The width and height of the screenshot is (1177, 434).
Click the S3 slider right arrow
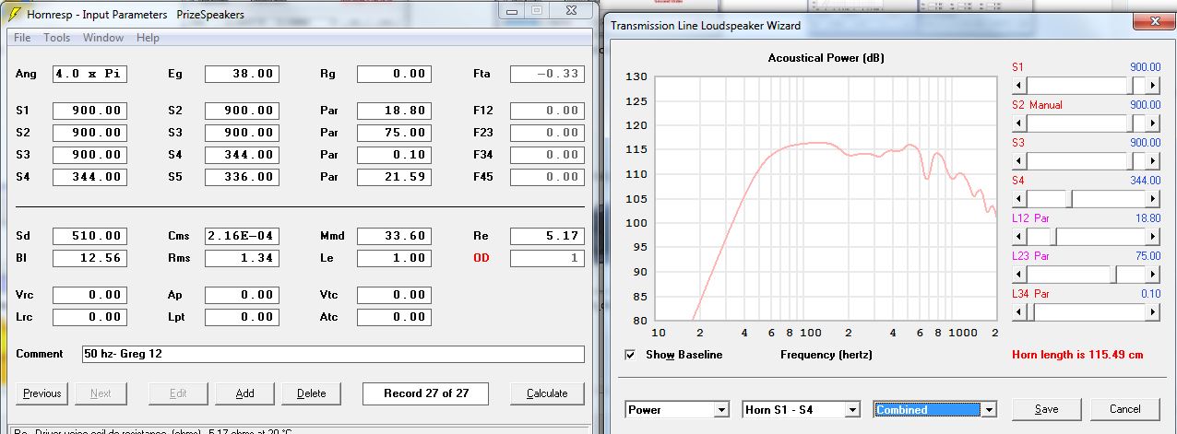(x=1154, y=160)
